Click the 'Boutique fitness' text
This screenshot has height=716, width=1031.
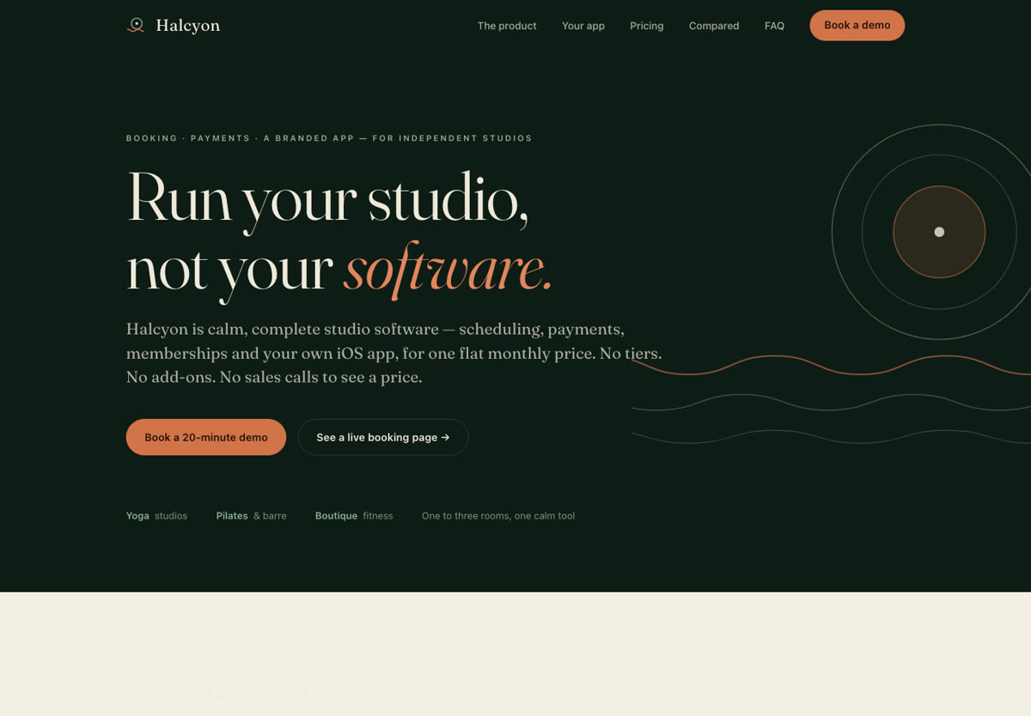(354, 516)
